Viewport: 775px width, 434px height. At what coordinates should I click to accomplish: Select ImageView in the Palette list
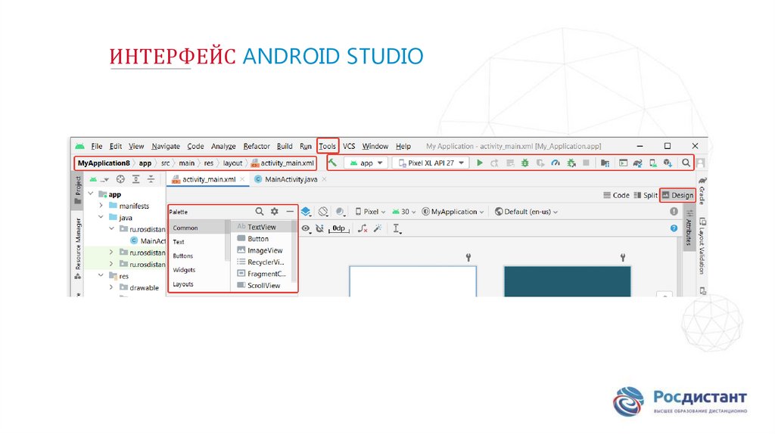(x=264, y=250)
